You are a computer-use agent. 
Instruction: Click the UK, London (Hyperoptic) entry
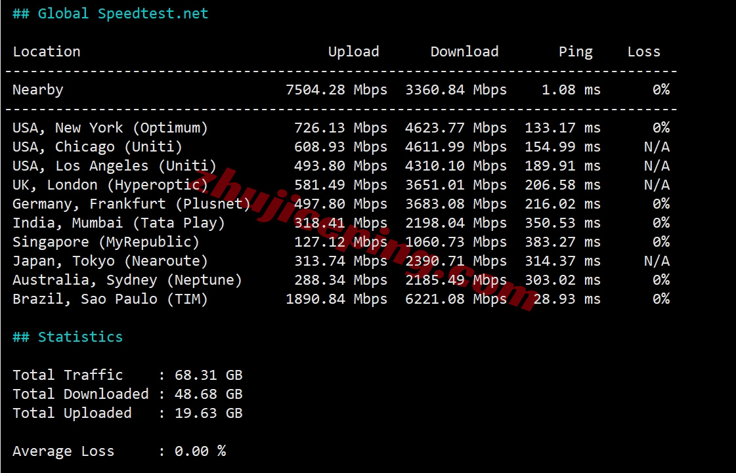110,185
